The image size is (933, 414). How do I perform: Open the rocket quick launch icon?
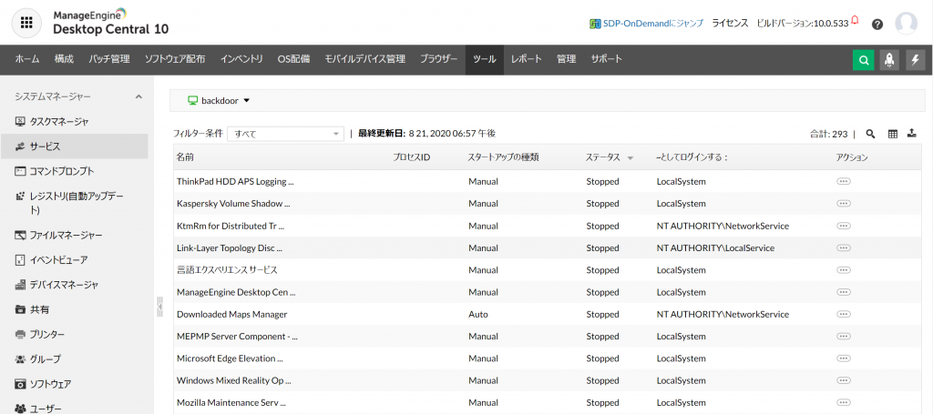click(889, 59)
